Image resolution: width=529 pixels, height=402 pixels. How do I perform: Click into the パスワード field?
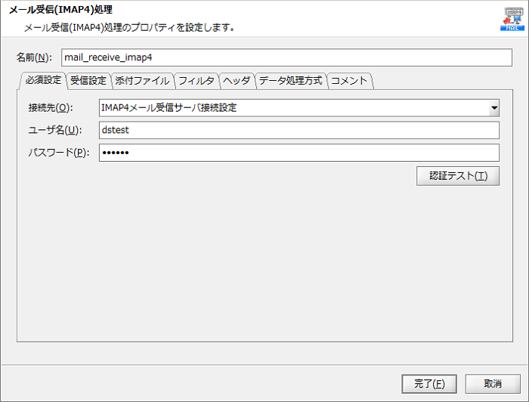click(299, 153)
